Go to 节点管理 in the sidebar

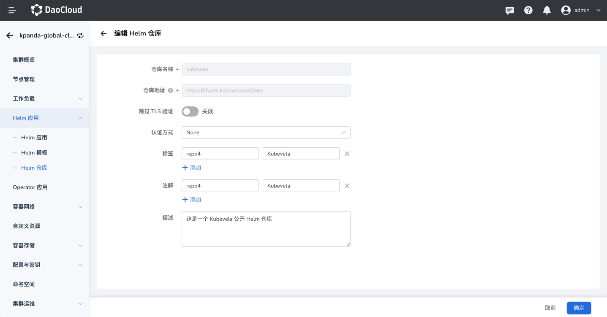pos(24,79)
